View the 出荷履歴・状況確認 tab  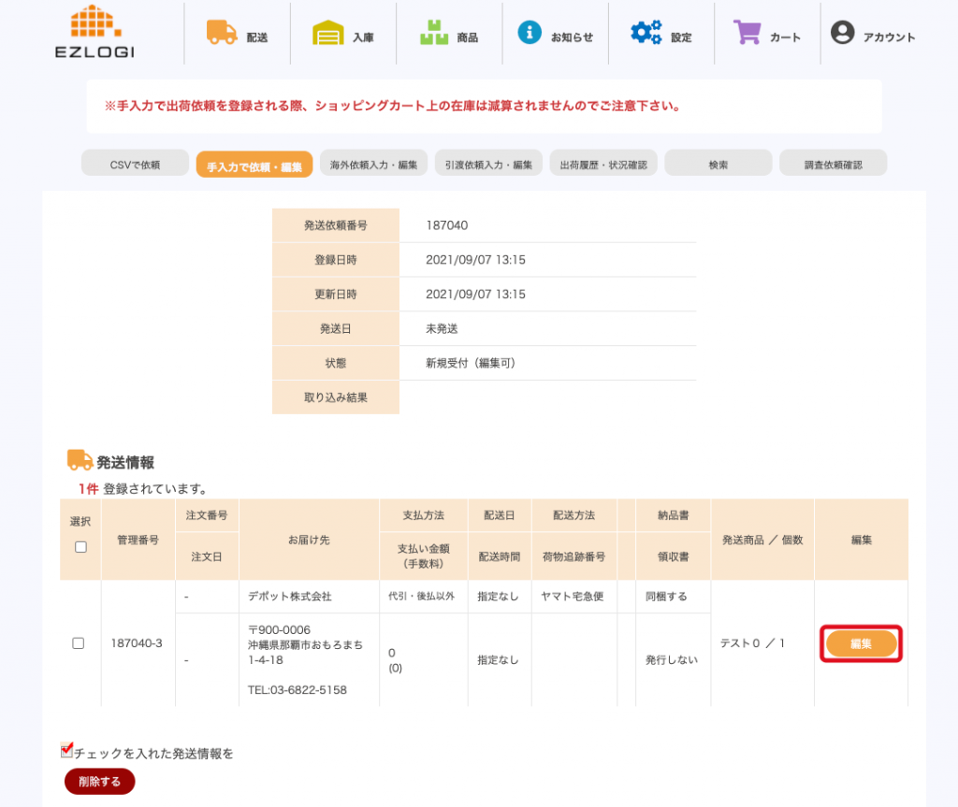[602, 165]
